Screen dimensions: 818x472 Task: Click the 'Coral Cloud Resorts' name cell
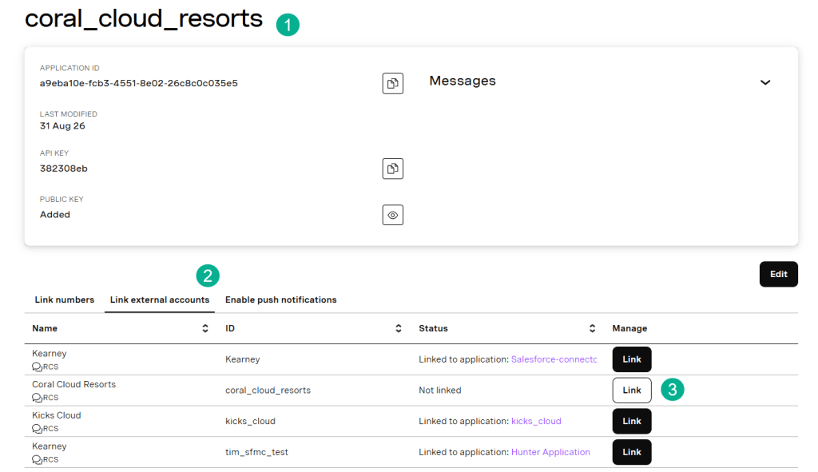[74, 384]
